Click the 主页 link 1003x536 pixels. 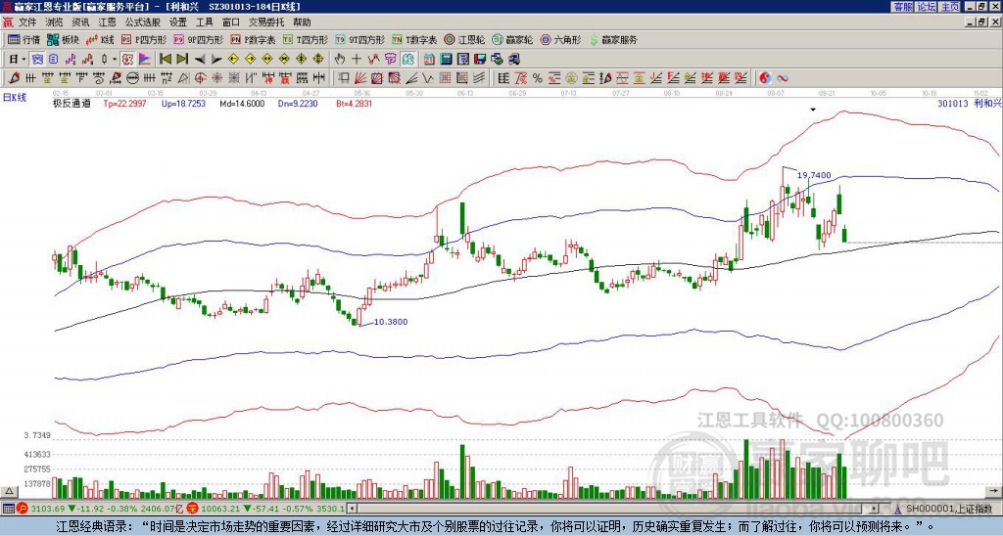click(x=950, y=7)
